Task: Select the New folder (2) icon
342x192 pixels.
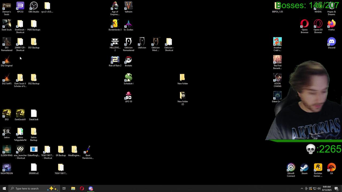Action: click(183, 98)
